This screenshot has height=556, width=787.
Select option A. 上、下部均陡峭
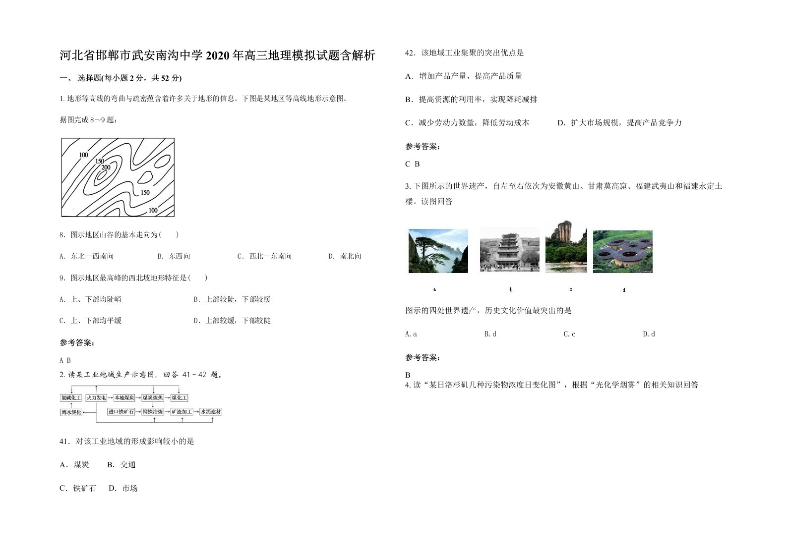pyautogui.click(x=90, y=299)
